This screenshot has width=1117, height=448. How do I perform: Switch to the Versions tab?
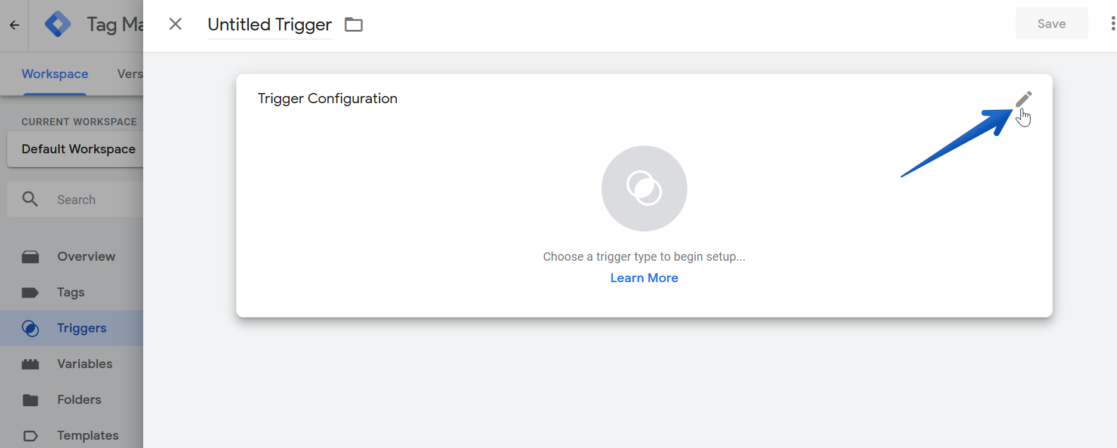(129, 74)
